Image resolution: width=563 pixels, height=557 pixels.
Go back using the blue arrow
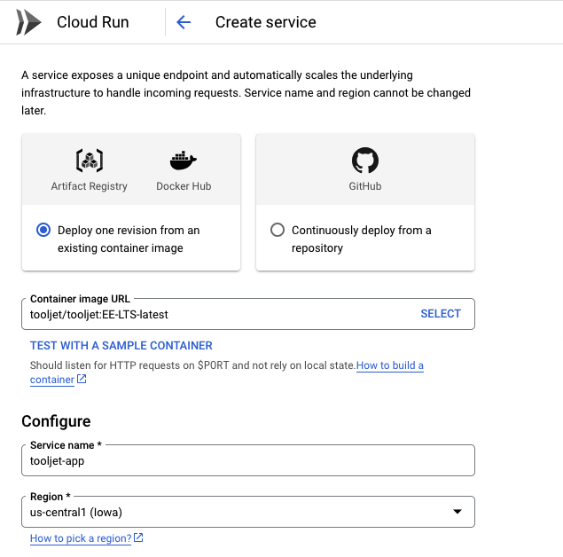pos(184,22)
